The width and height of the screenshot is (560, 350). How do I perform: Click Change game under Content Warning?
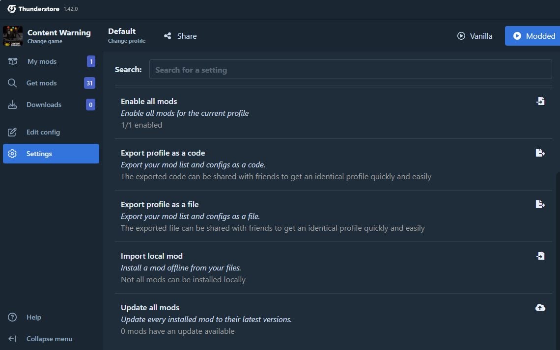click(45, 41)
